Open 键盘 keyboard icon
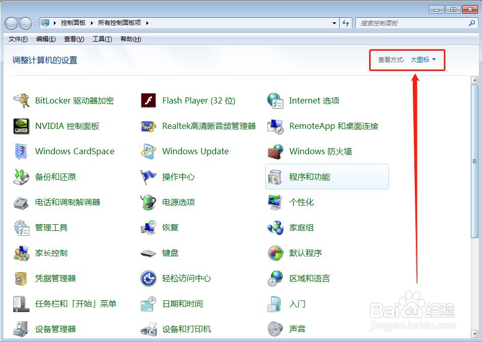Screen dimensions: 482x342 tap(148, 254)
